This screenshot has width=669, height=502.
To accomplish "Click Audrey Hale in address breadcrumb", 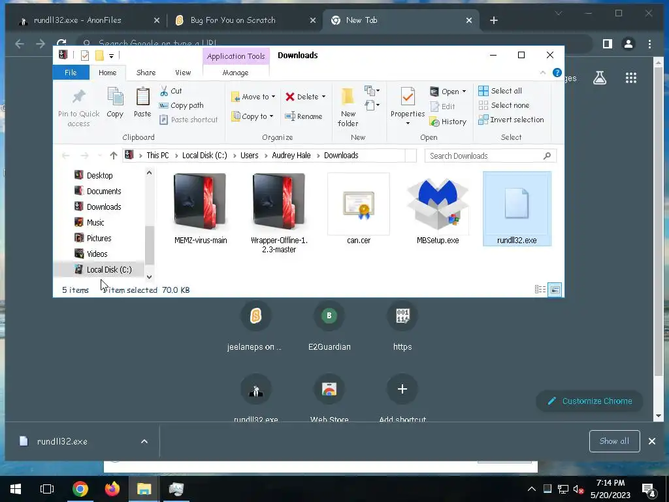I will [x=291, y=156].
